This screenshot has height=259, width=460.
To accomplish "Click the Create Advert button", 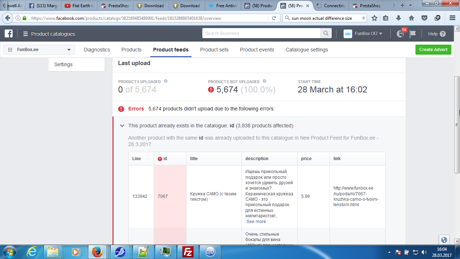I will (x=433, y=50).
